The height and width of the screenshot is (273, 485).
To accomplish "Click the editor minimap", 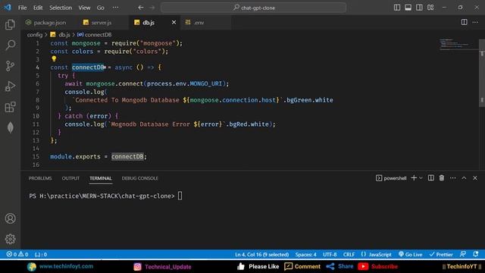I will [458, 44].
